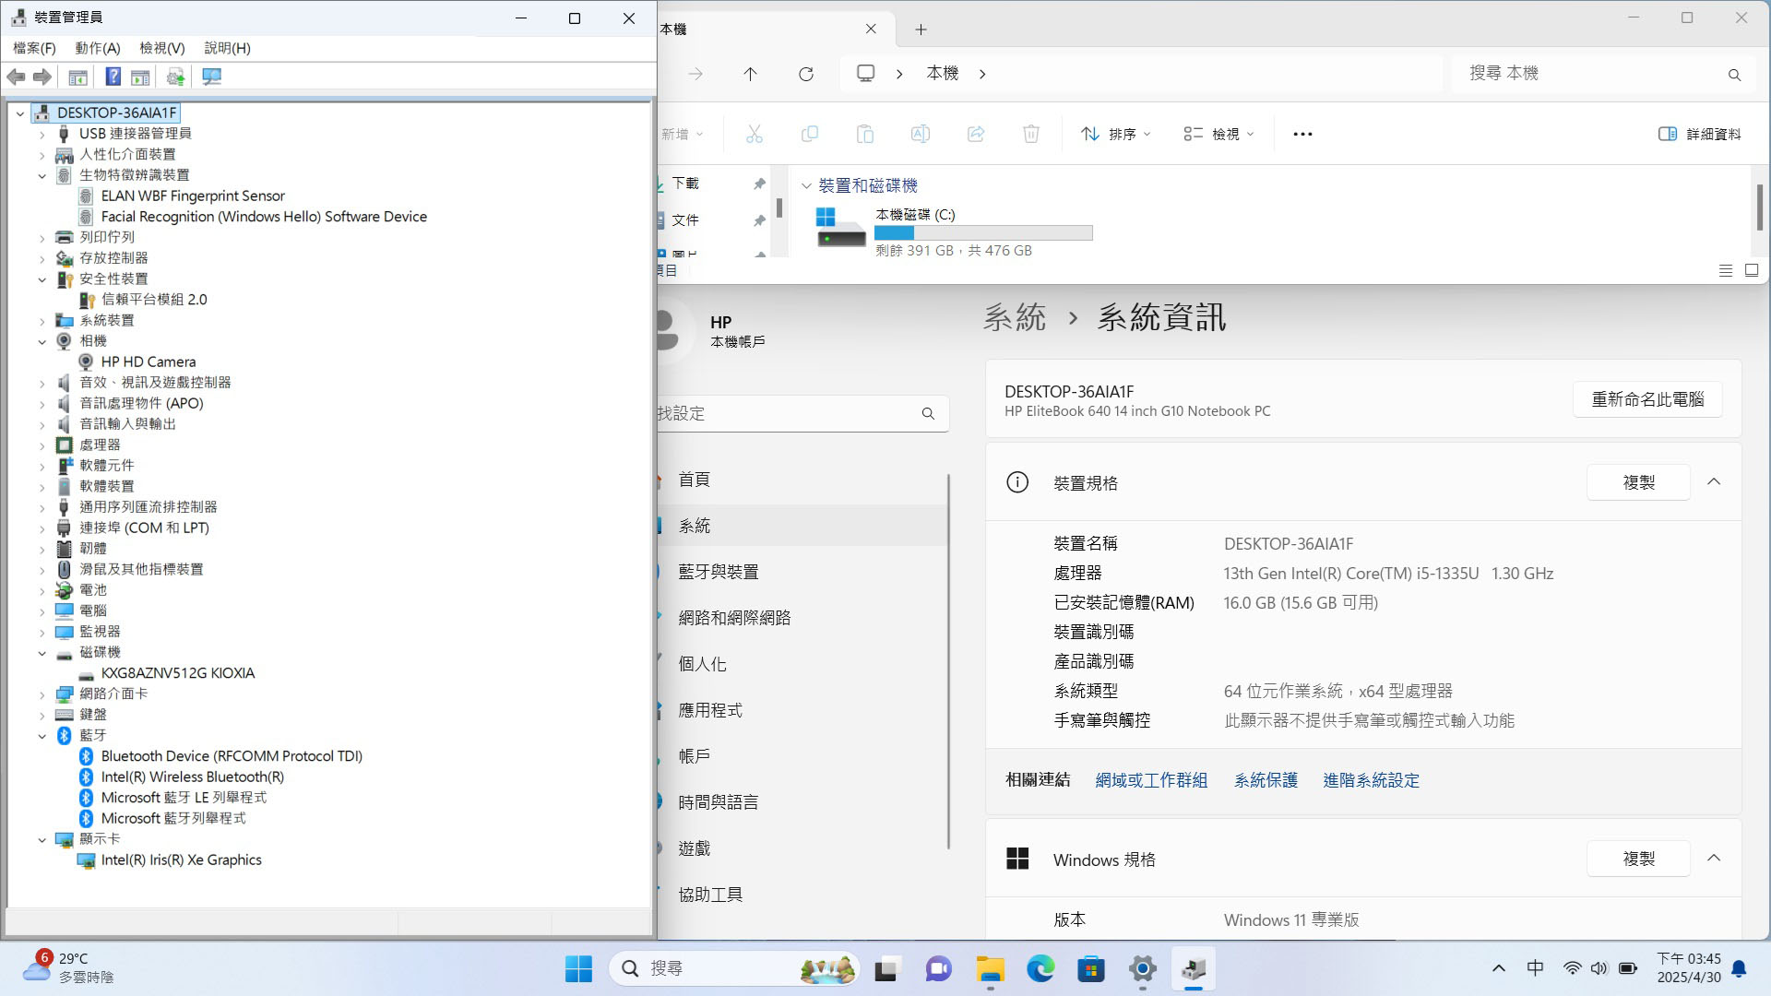Click the Paste icon in File Explorer toolbar
This screenshot has width=1771, height=996.
[x=864, y=134]
